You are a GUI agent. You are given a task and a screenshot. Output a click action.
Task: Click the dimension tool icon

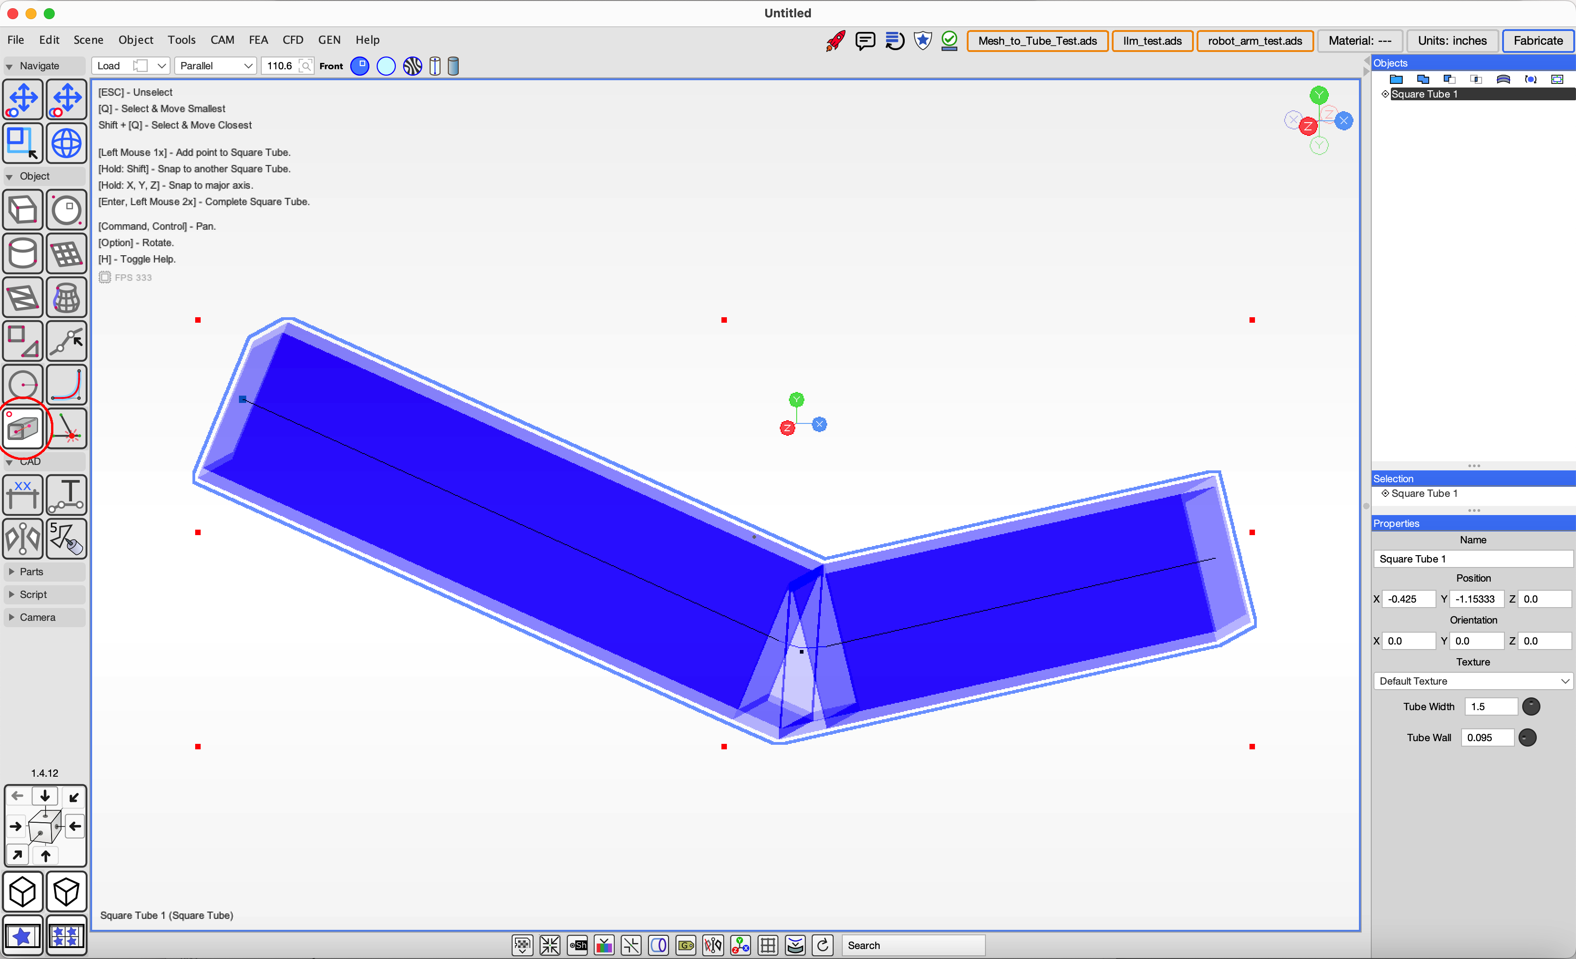[23, 495]
